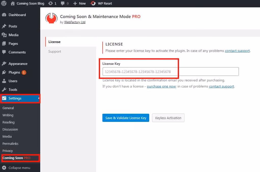Open the WebFactory Ltd link
This screenshot has width=260, height=172.
75,22
